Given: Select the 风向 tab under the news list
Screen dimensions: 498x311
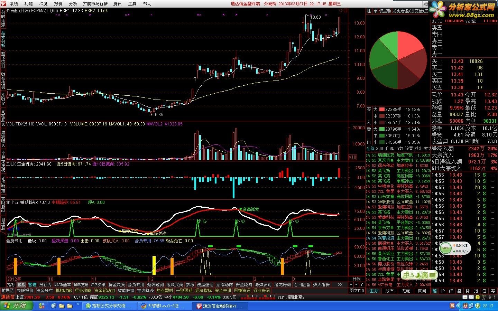Looking at the screenshot, I should 422,291.
